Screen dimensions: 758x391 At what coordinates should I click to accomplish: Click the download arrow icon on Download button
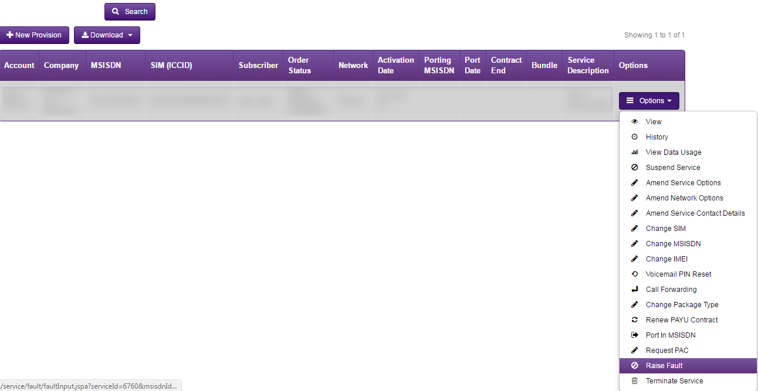[85, 35]
